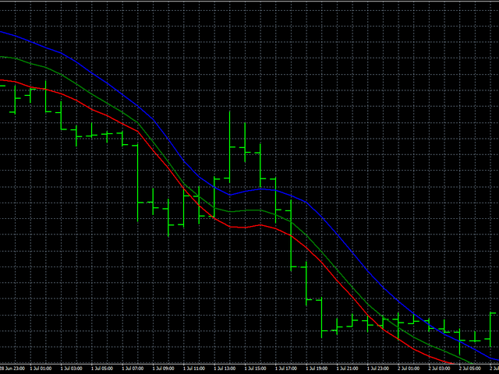This screenshot has width=499, height=374.
Task: Click the 1 Jul 09:00 time label
Action: click(165, 368)
